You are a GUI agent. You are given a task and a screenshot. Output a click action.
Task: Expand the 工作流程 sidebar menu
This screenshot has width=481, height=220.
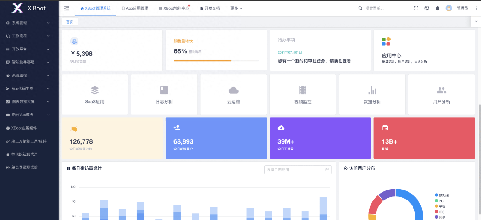(29, 36)
